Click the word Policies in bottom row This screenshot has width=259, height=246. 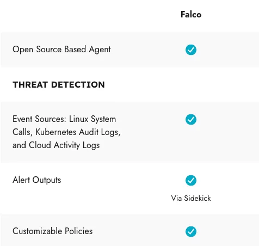pos(79,231)
